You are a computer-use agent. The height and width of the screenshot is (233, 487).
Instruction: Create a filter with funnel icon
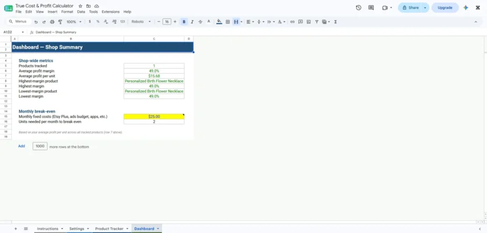click(x=317, y=22)
